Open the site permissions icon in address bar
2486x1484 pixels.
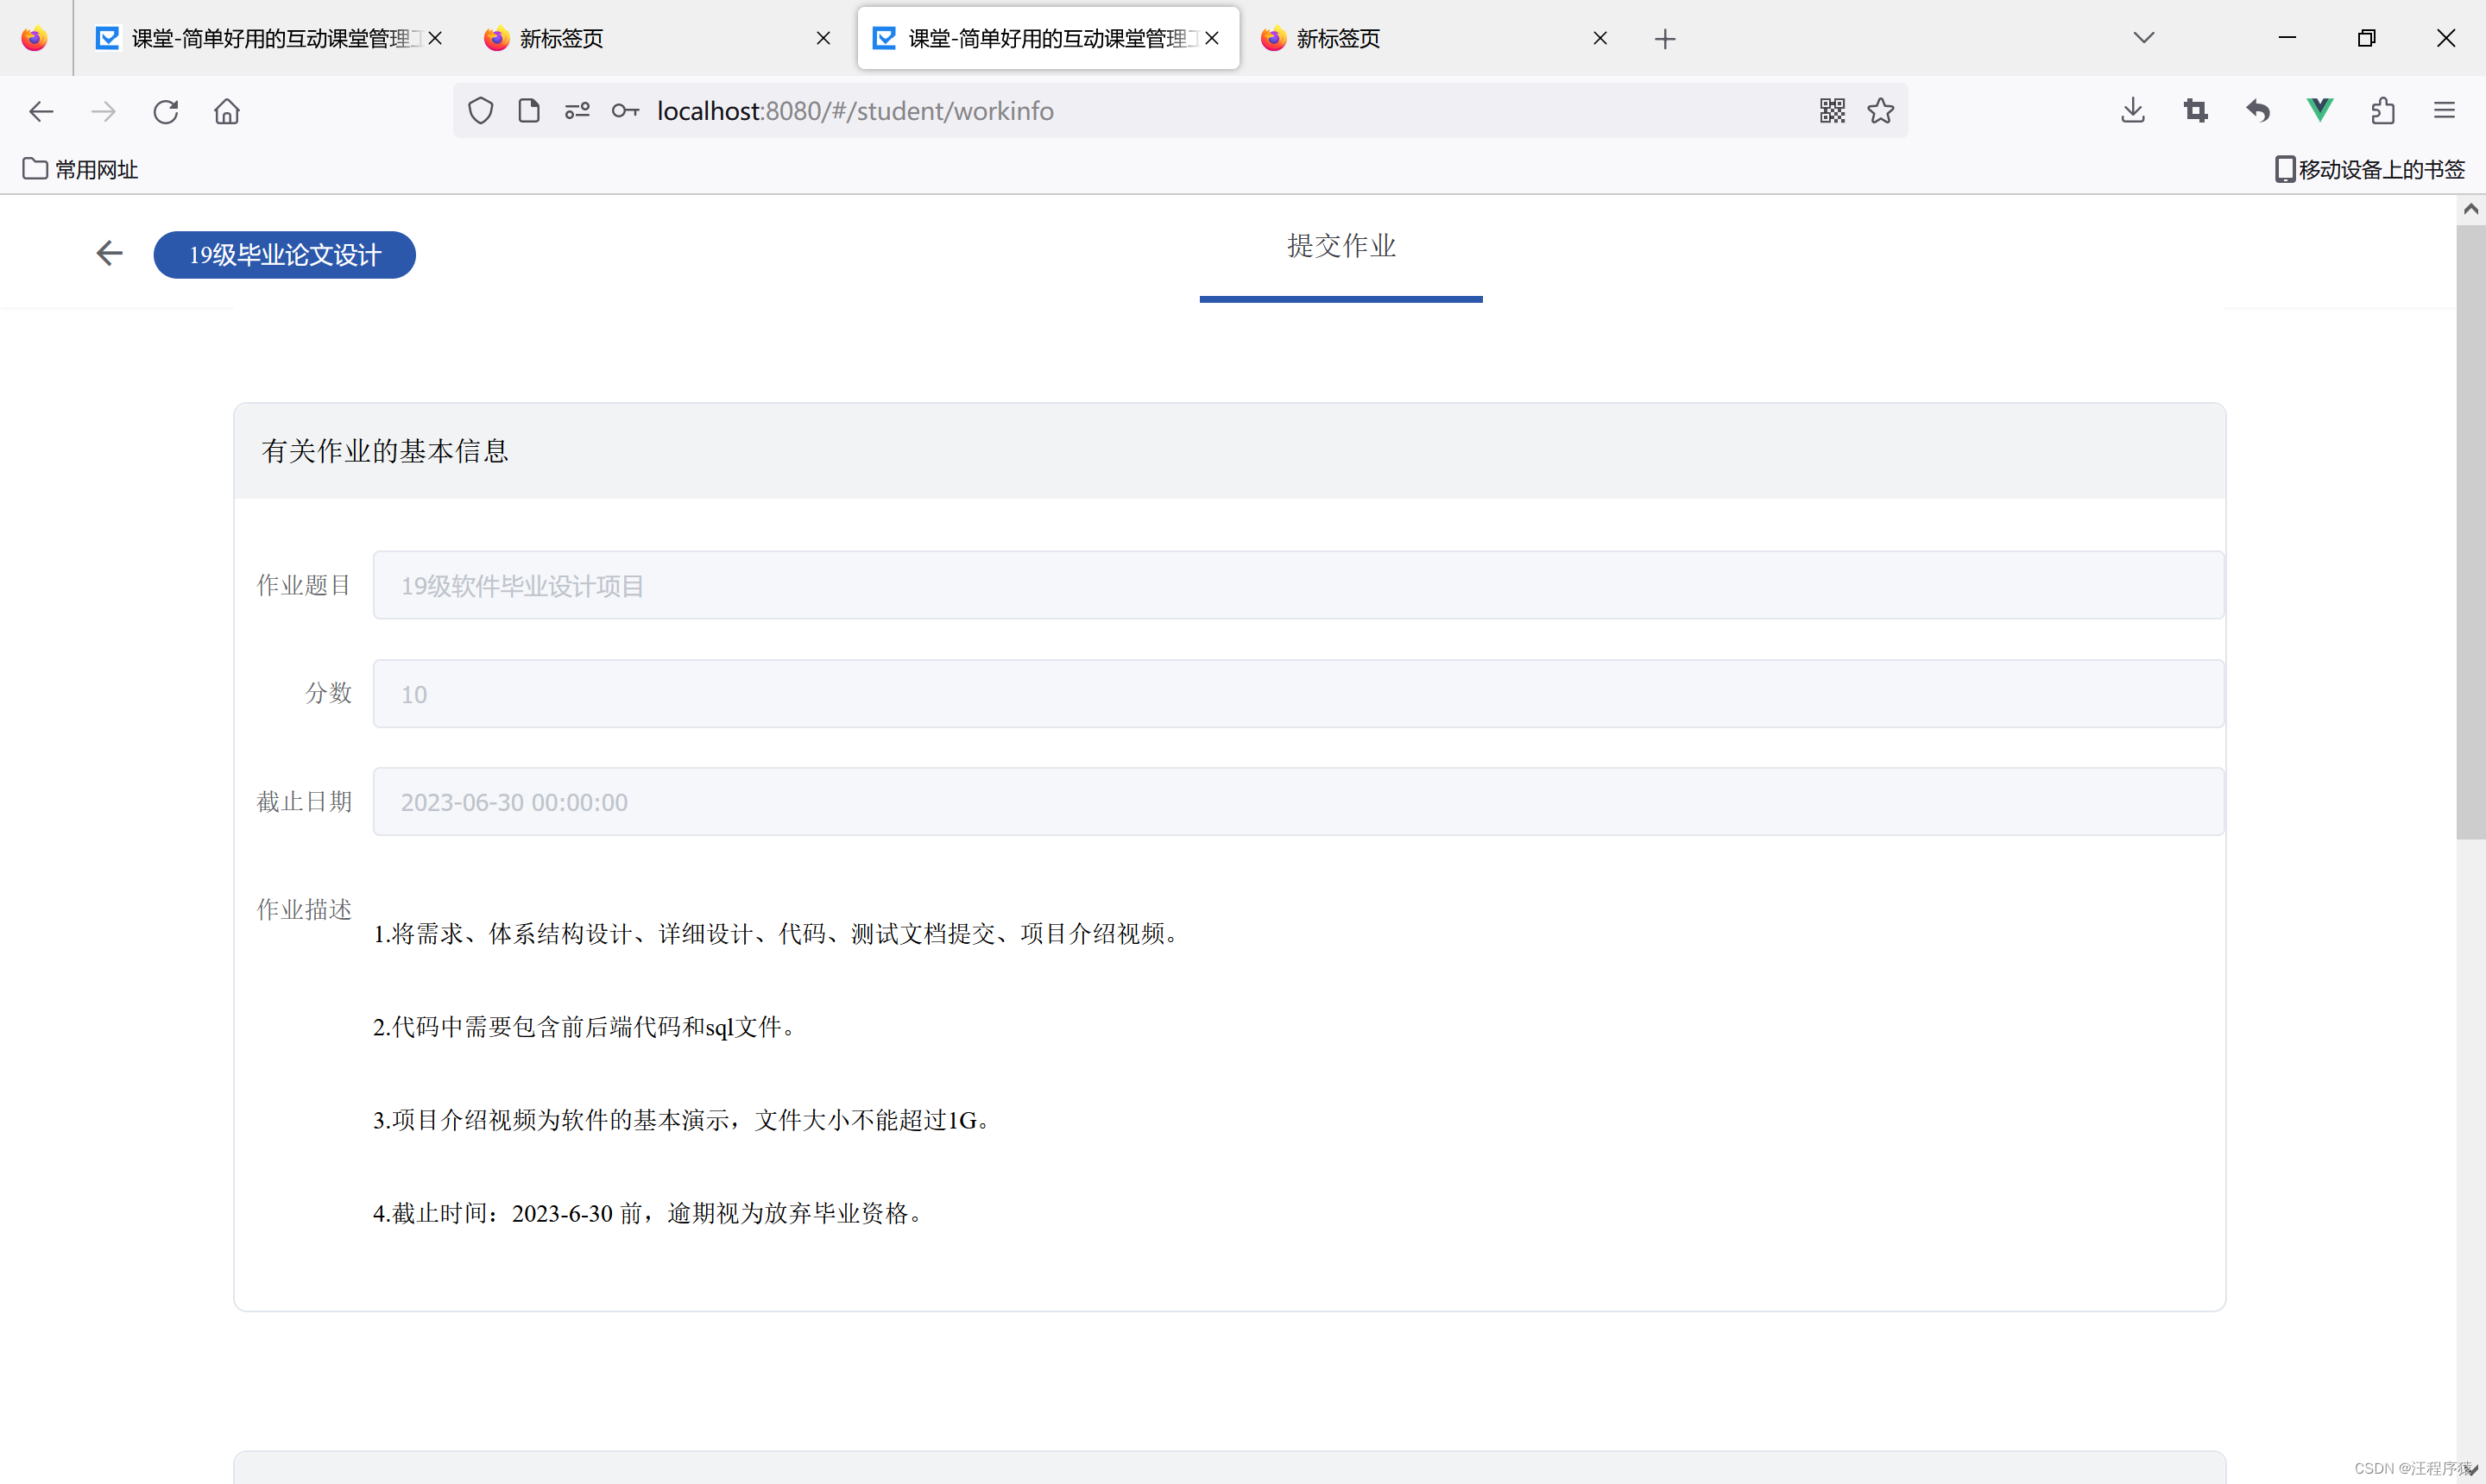click(x=577, y=111)
